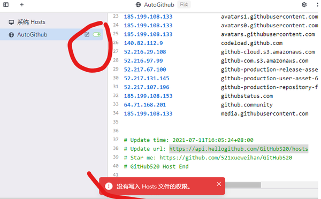Click codeload.github.com hostname

[251, 43]
